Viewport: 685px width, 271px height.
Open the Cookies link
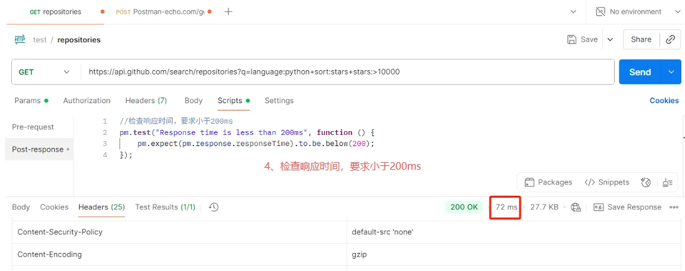click(664, 100)
